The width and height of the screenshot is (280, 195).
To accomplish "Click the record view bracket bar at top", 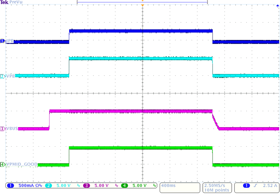I will coord(143,2).
